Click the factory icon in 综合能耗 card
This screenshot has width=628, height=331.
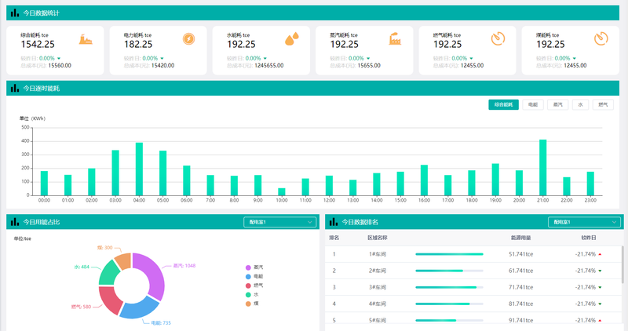click(x=86, y=39)
